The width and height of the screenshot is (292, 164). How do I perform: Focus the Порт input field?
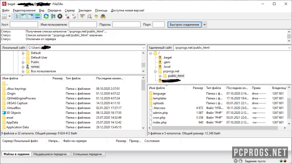pos(158,24)
